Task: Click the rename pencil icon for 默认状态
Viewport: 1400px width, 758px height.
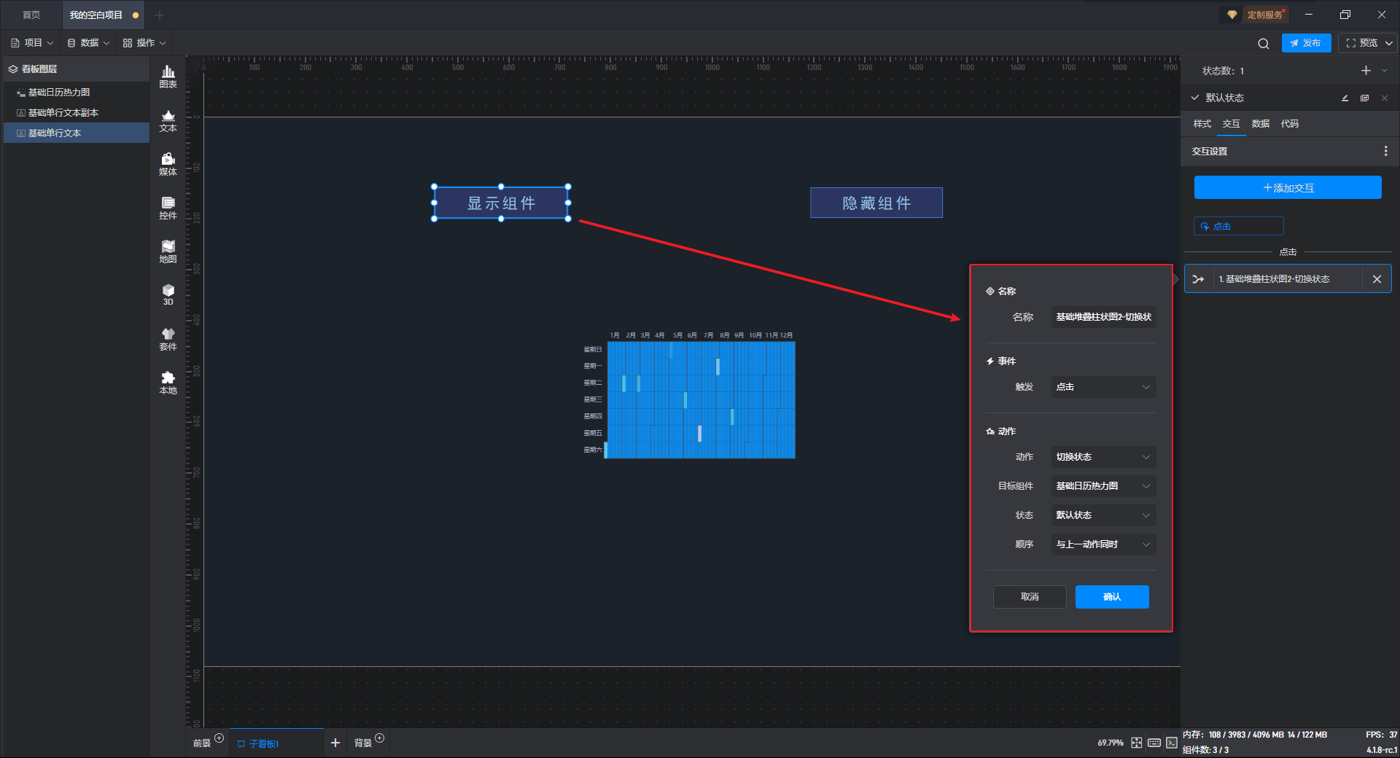Action: pos(1345,98)
